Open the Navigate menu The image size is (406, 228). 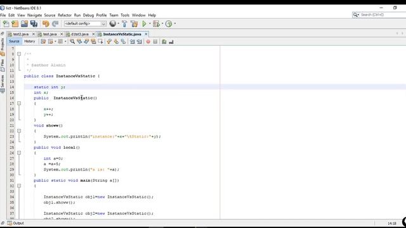[34, 15]
